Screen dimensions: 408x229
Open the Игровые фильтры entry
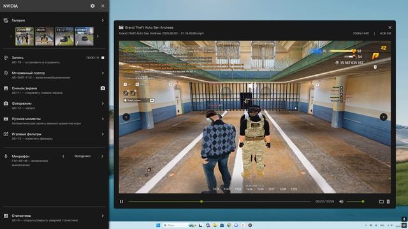point(54,136)
